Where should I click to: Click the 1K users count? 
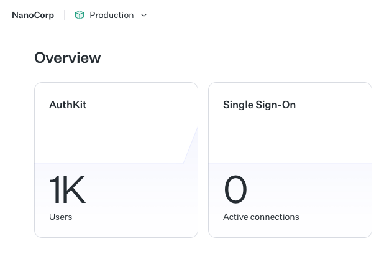click(67, 190)
